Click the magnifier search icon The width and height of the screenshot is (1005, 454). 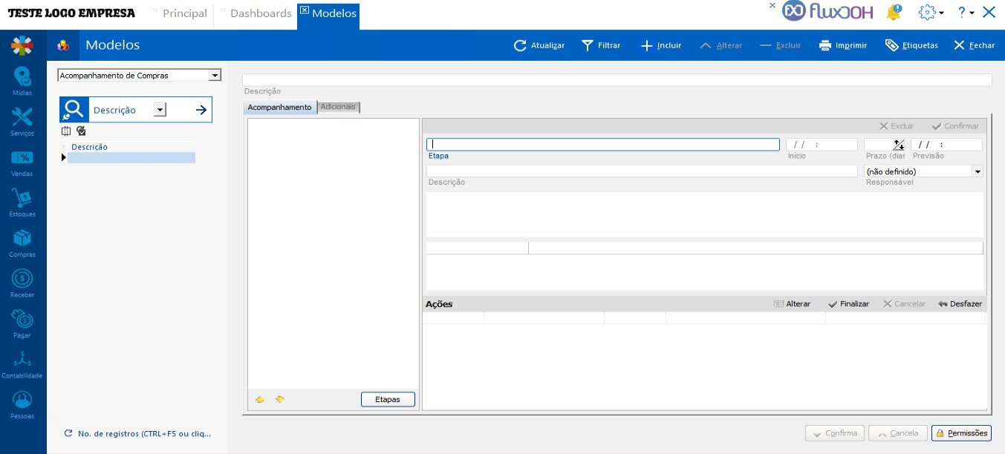click(74, 110)
